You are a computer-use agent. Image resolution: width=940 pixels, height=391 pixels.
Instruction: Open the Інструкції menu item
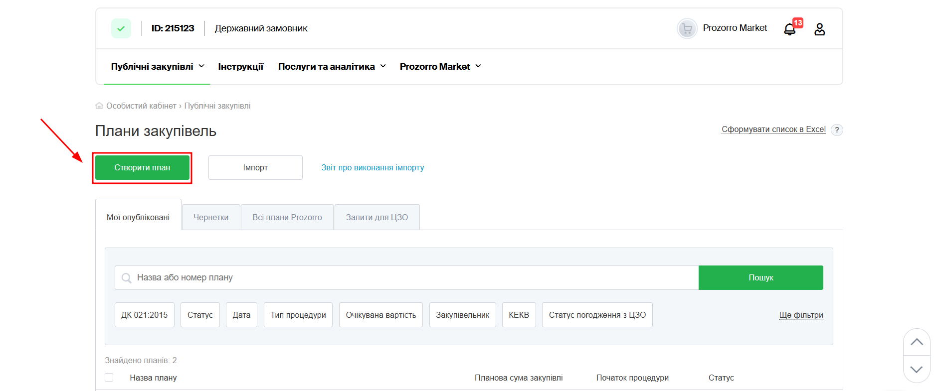tap(240, 67)
